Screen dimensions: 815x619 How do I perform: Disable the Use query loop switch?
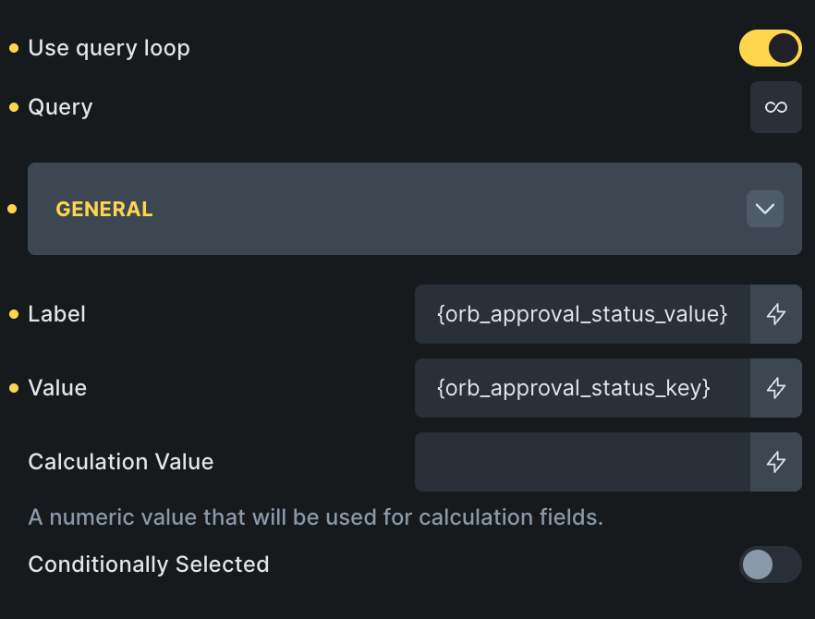click(770, 48)
